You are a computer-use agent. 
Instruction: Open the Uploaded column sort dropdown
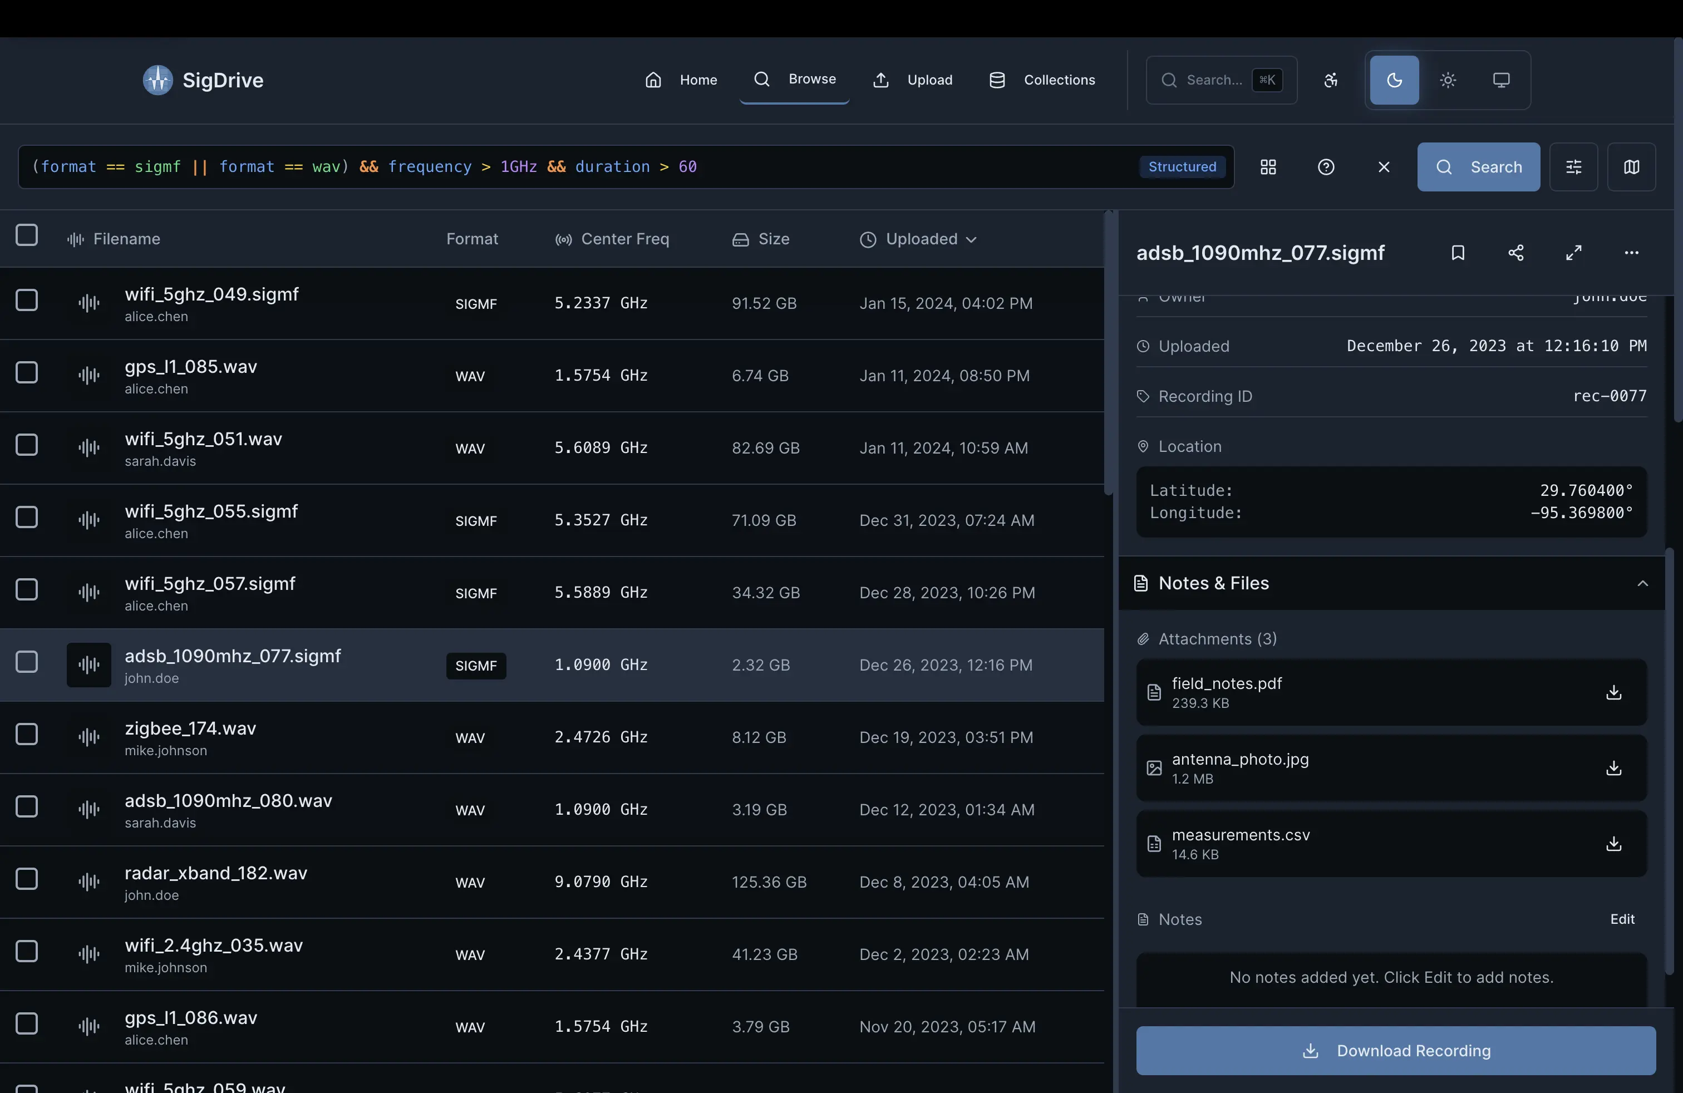(x=972, y=240)
